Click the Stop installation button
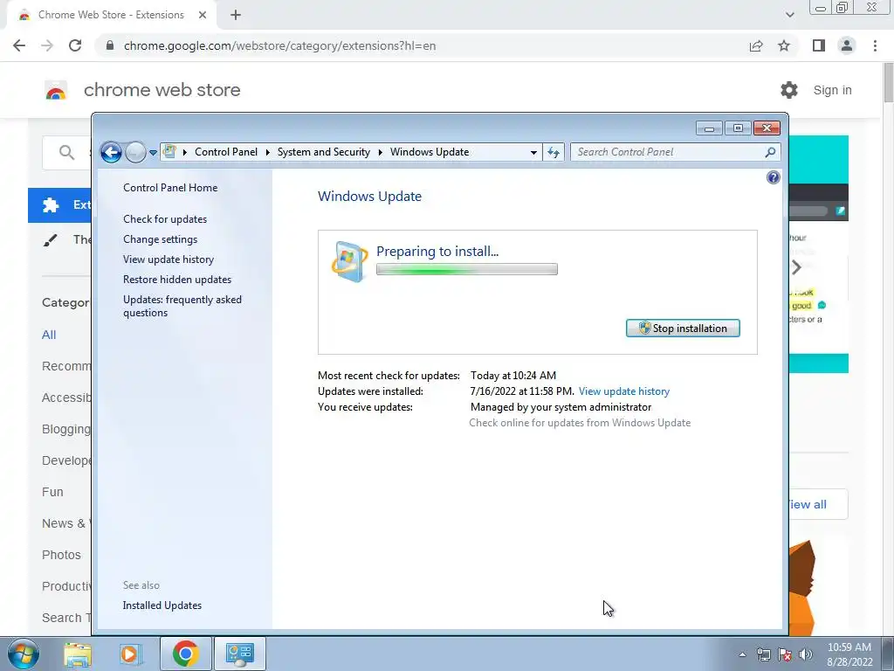This screenshot has height=671, width=894. pos(683,329)
